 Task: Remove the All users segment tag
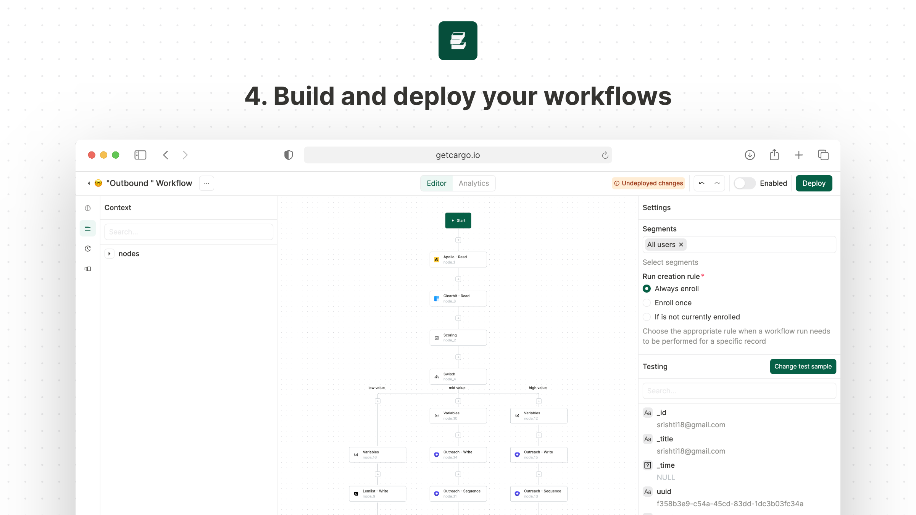tap(681, 245)
